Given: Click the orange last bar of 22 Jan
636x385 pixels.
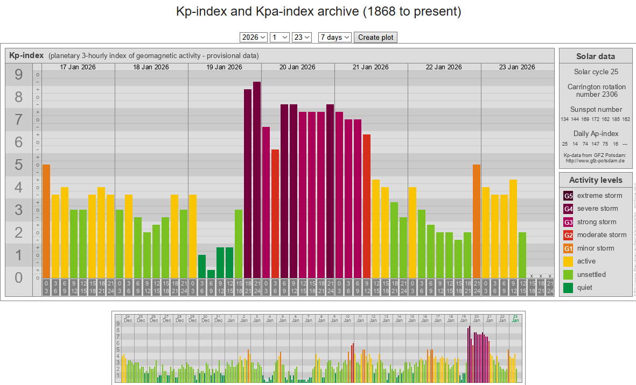Looking at the screenshot, I should coord(477,220).
